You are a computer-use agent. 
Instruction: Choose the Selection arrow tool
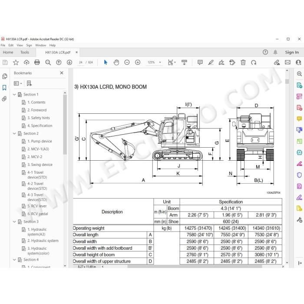[x=106, y=62]
